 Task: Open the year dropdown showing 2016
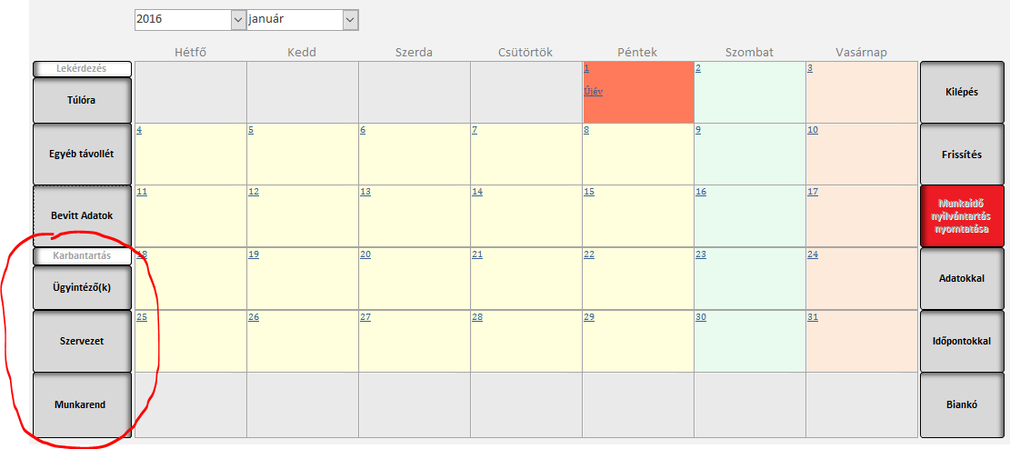point(238,20)
